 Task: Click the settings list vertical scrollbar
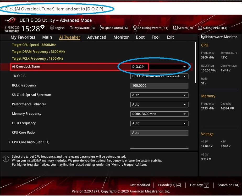point(196,63)
